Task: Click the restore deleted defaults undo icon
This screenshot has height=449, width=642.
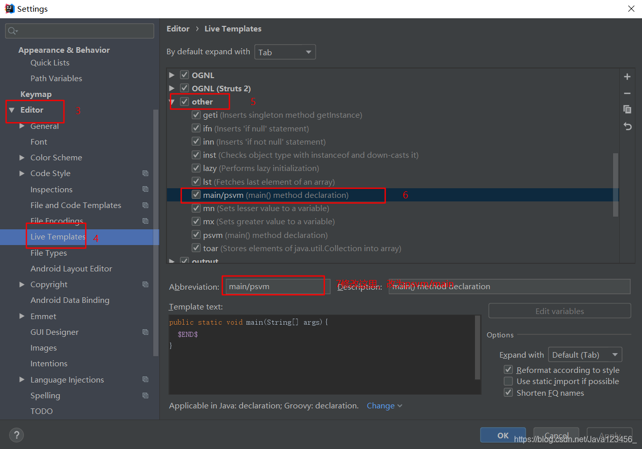Action: click(x=627, y=126)
